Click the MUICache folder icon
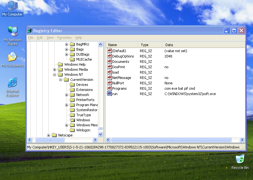 (72, 59)
